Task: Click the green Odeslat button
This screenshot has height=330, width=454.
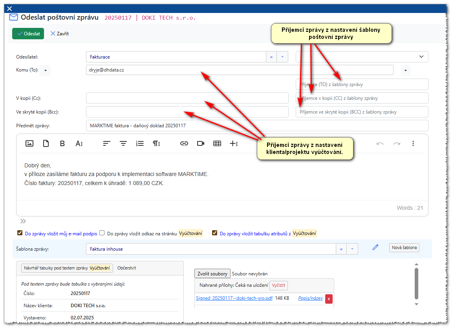Action: tap(28, 34)
